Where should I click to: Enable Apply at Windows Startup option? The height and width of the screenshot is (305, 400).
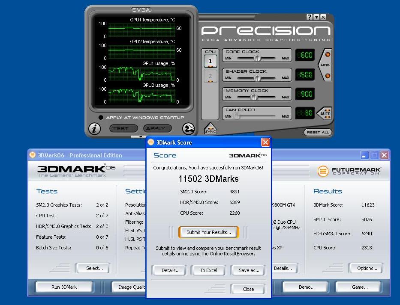(101, 117)
